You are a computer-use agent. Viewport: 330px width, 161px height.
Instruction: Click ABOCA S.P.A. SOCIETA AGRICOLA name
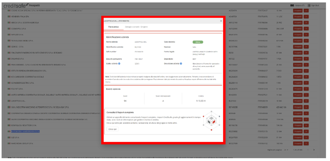(25, 22)
